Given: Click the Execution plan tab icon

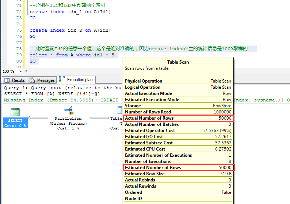Looking at the screenshot, I should point(62,79).
